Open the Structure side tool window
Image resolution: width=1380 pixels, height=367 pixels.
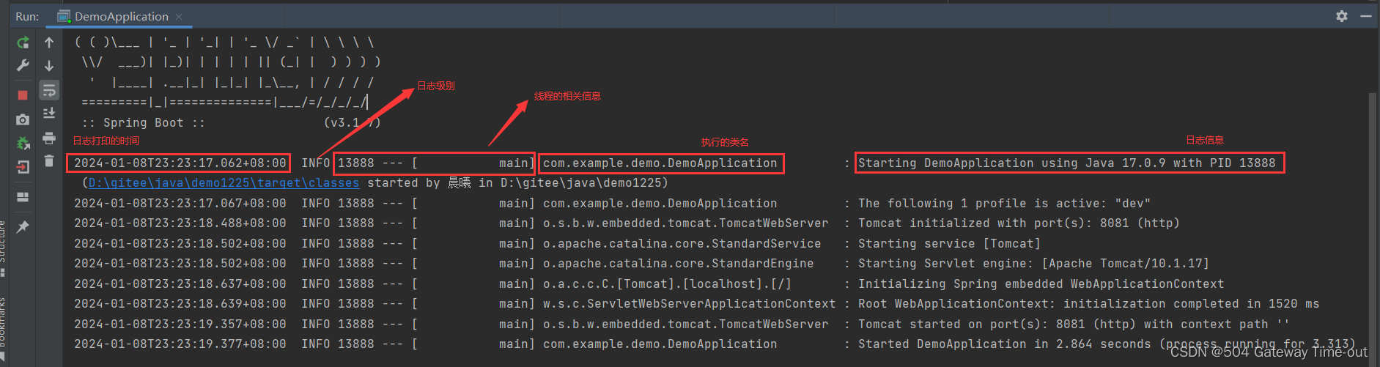click(x=3, y=248)
